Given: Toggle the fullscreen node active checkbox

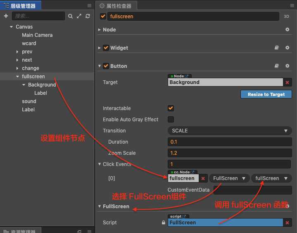Looking at the screenshot, I should (103, 16).
